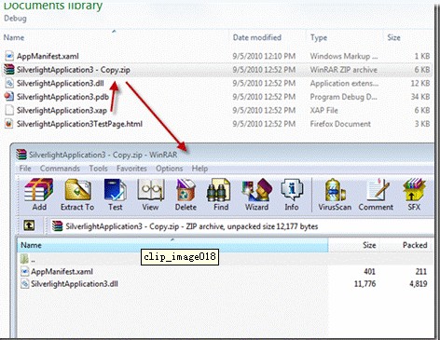The image size is (440, 340).
Task: Select SilverlightApplication3.pdb file name
Action: tap(62, 97)
